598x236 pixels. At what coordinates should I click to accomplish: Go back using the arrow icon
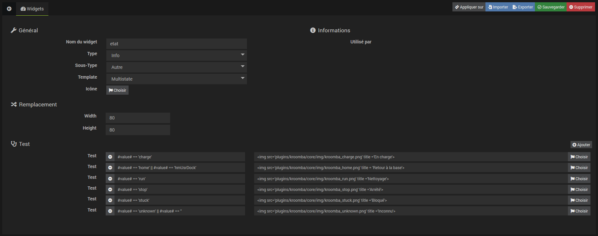tap(9, 9)
